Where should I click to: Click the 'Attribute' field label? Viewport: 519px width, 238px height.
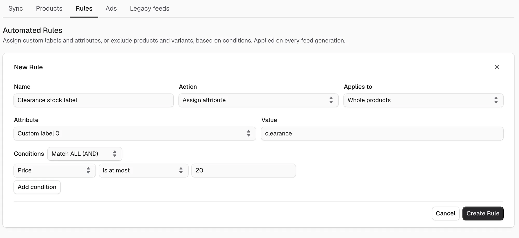[x=26, y=120]
